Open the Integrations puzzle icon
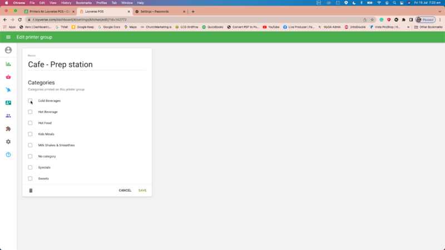 pyautogui.click(x=8, y=129)
